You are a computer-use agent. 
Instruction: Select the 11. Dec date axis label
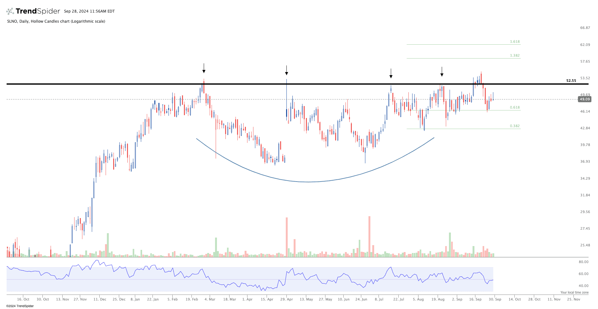click(100, 299)
